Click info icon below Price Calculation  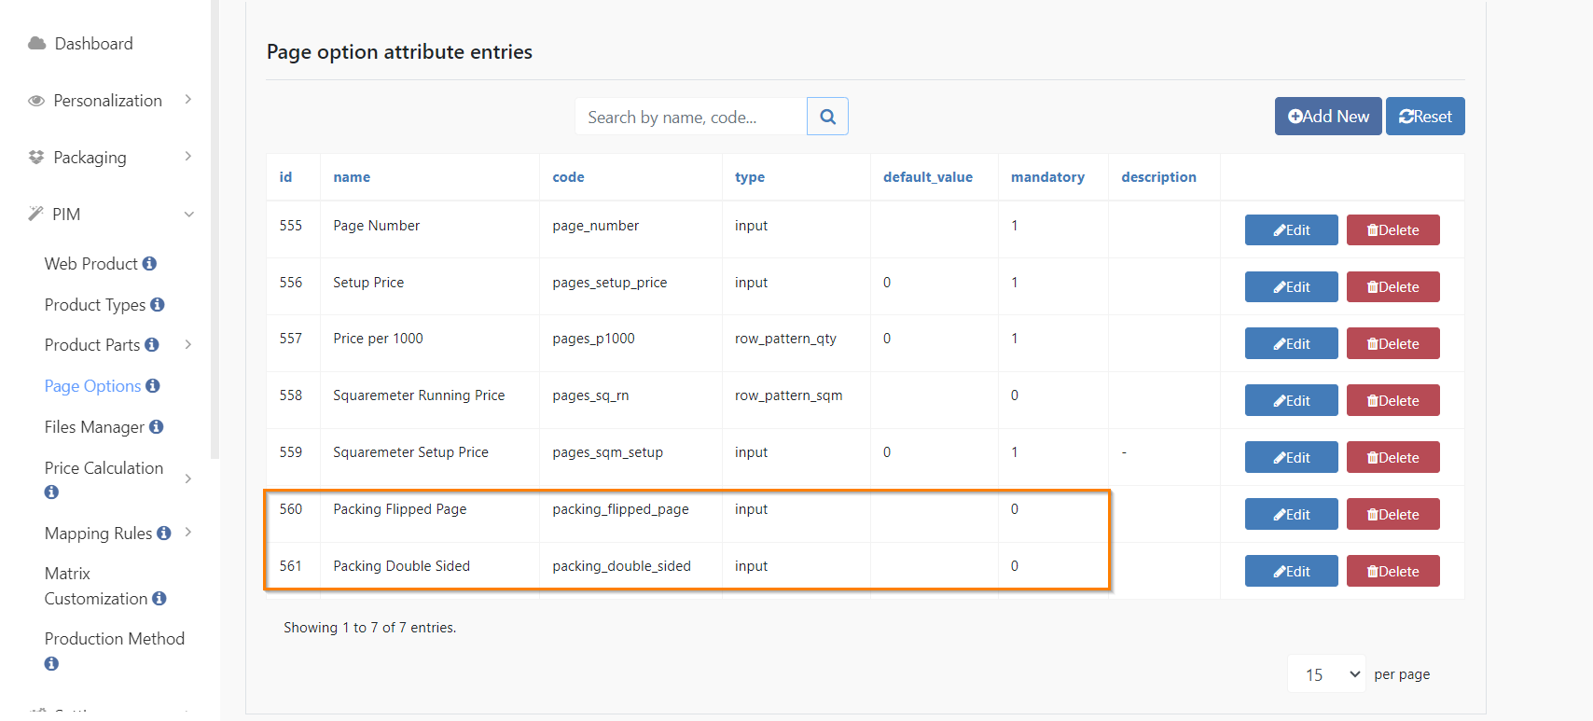(51, 492)
